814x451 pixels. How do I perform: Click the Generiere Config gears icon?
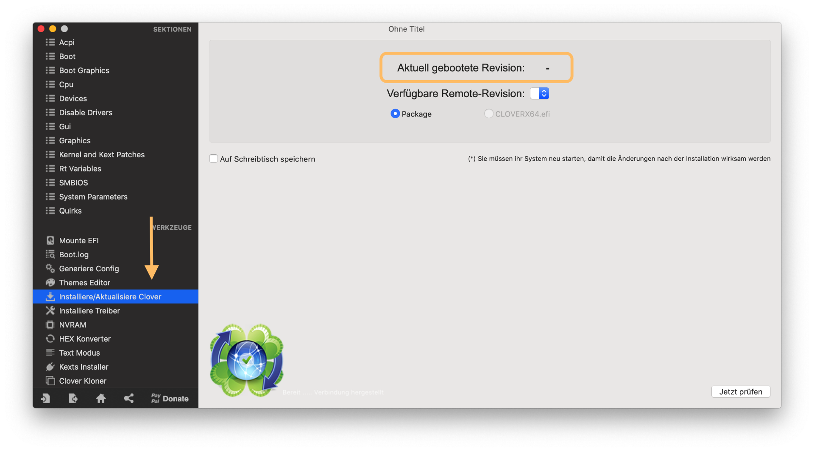[x=50, y=268]
